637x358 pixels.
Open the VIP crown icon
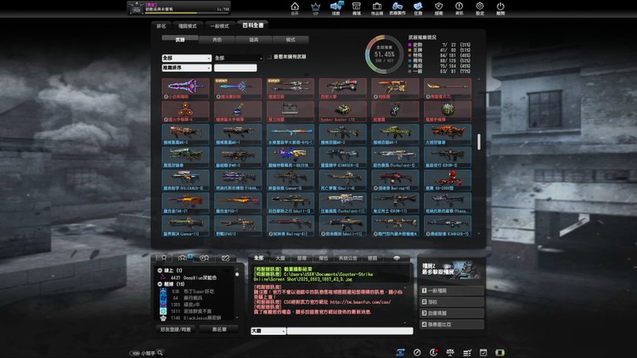click(x=316, y=7)
